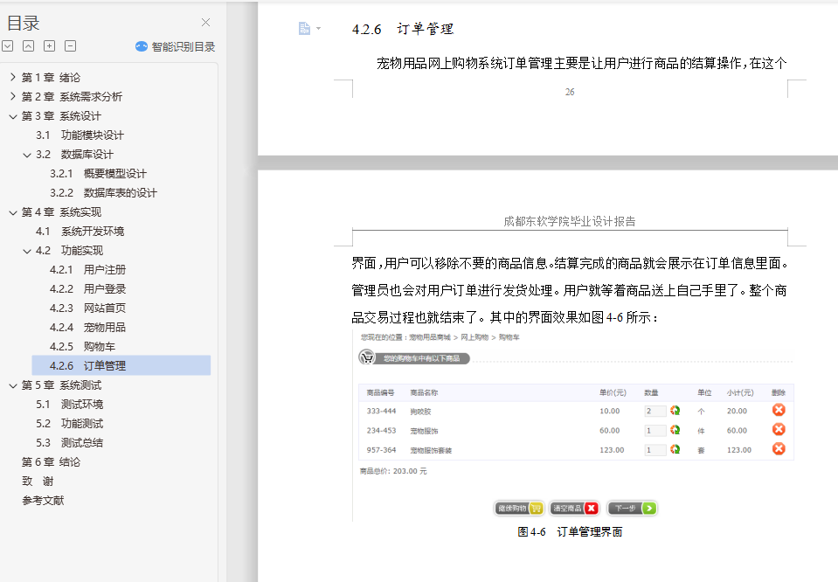Jump to 4.2 功能实现
Viewport: 838px width, 582px height.
tap(69, 251)
